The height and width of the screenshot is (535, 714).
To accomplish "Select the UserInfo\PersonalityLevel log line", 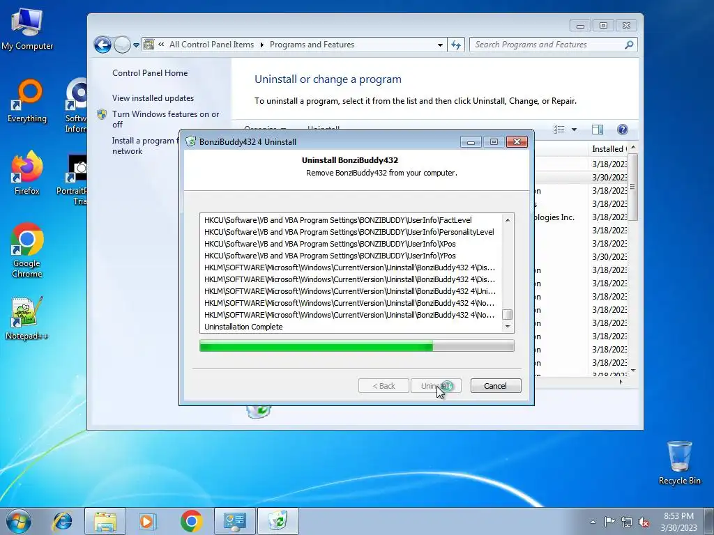I will (x=349, y=232).
